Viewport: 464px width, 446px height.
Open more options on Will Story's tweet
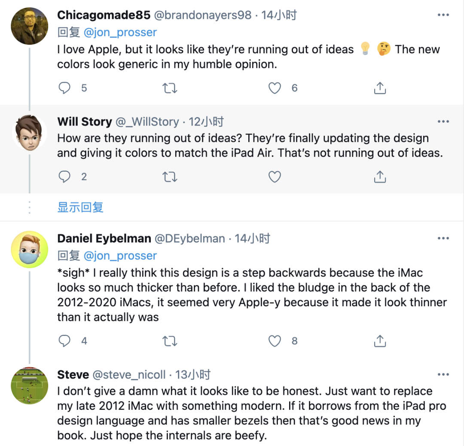[x=443, y=122]
